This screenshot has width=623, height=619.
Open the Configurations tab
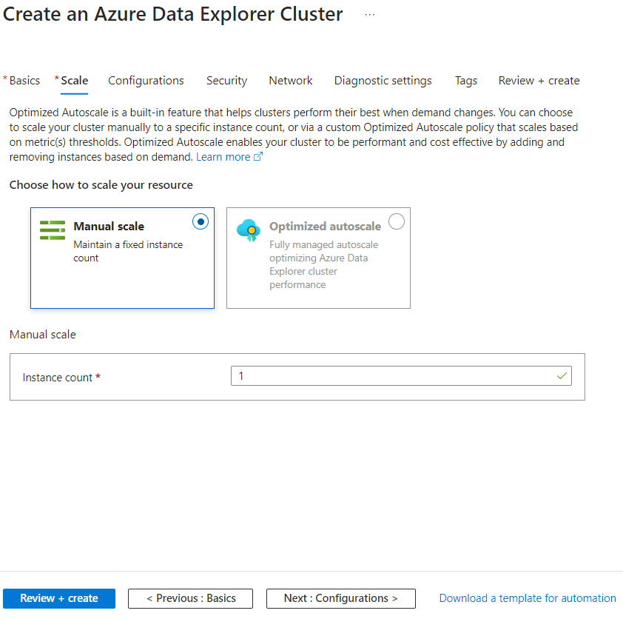pyautogui.click(x=146, y=81)
